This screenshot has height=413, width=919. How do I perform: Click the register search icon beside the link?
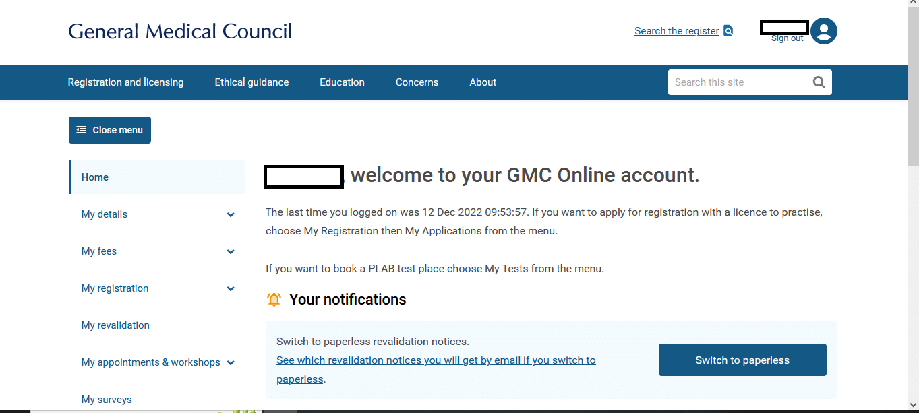tap(728, 30)
